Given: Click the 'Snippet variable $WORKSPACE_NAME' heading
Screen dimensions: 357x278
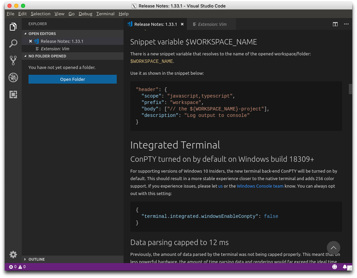Looking at the screenshot, I should coord(193,42).
